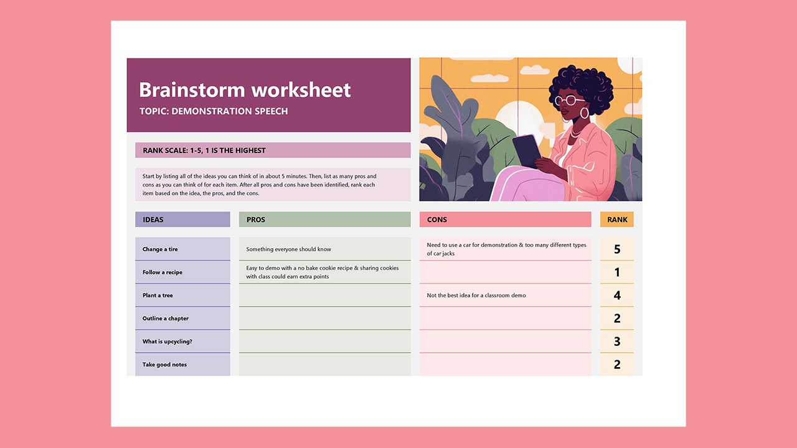Click the rank cell showing 5
797x448 pixels.
pyautogui.click(x=616, y=249)
